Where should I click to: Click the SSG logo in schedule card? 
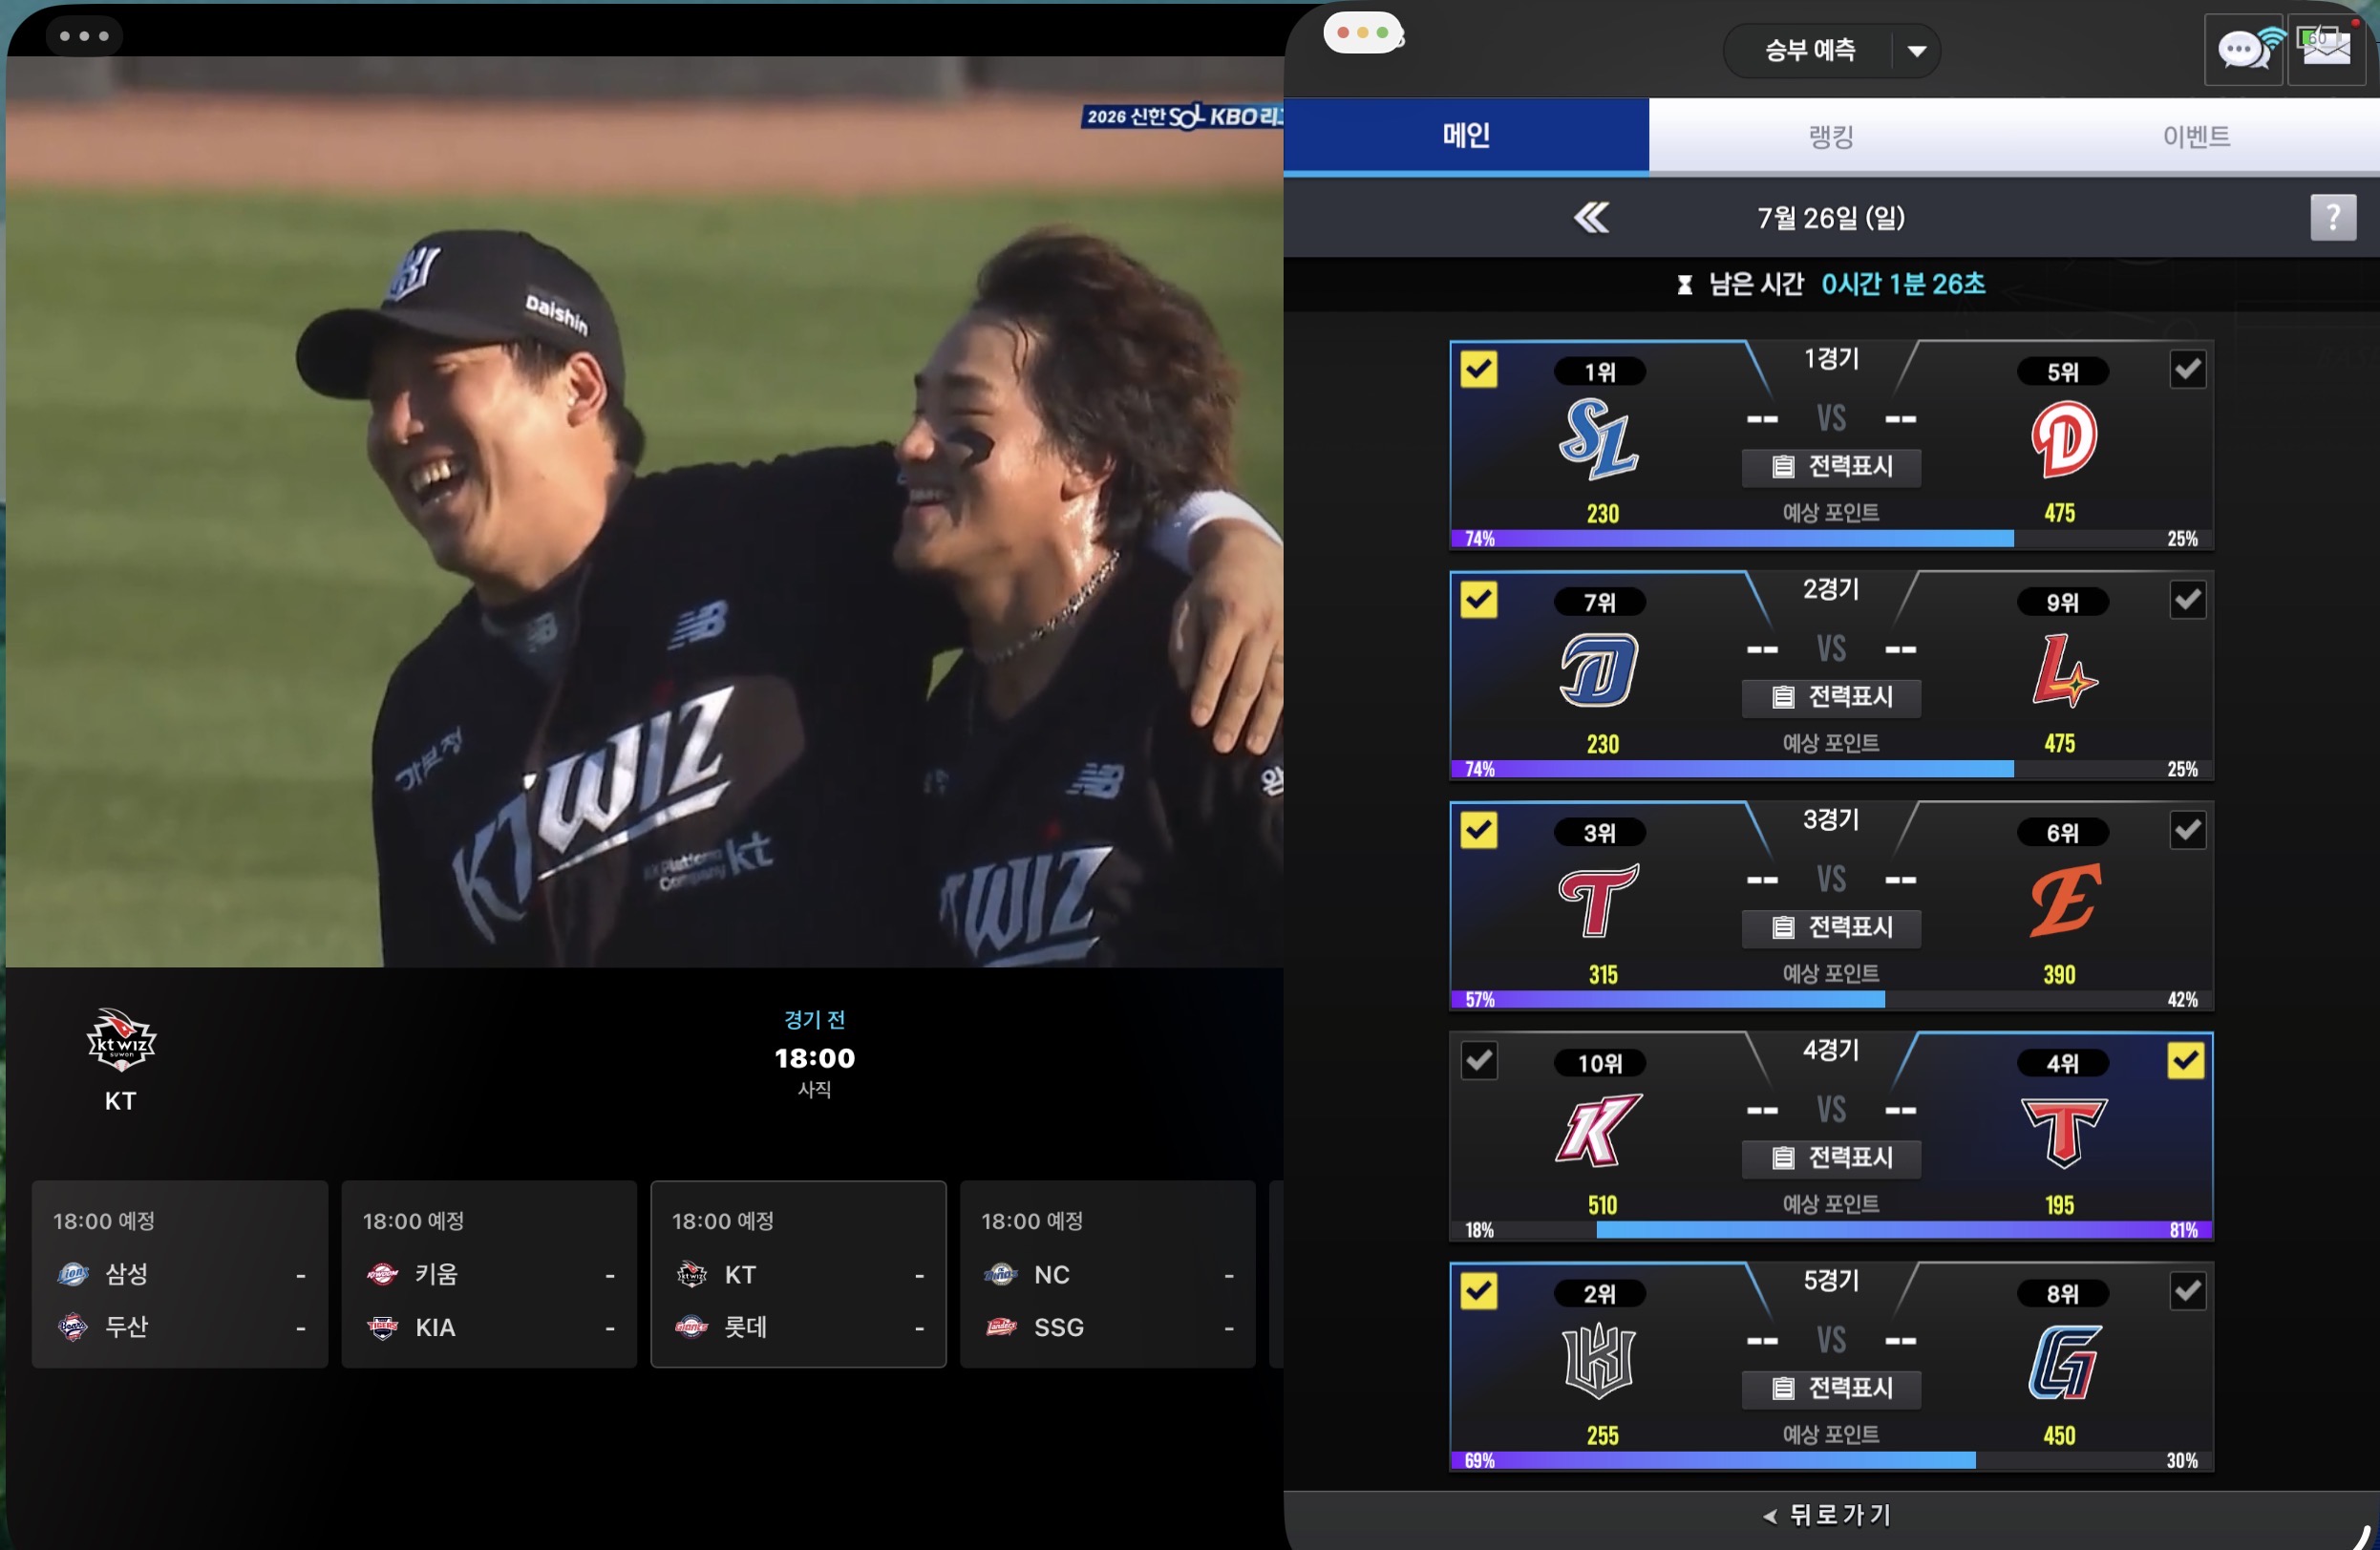coord(1001,1327)
